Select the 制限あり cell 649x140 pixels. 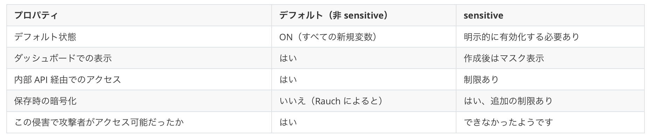tap(481, 79)
